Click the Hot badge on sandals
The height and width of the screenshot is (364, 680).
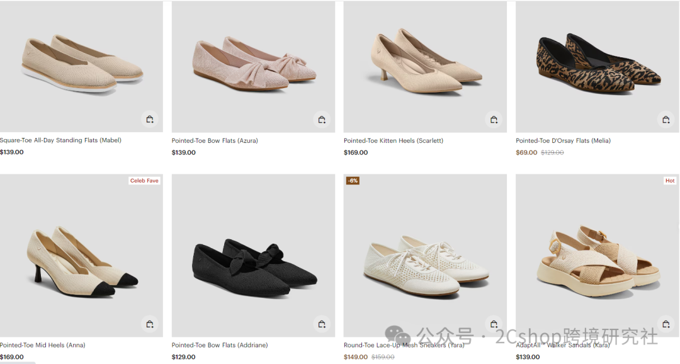(x=670, y=181)
